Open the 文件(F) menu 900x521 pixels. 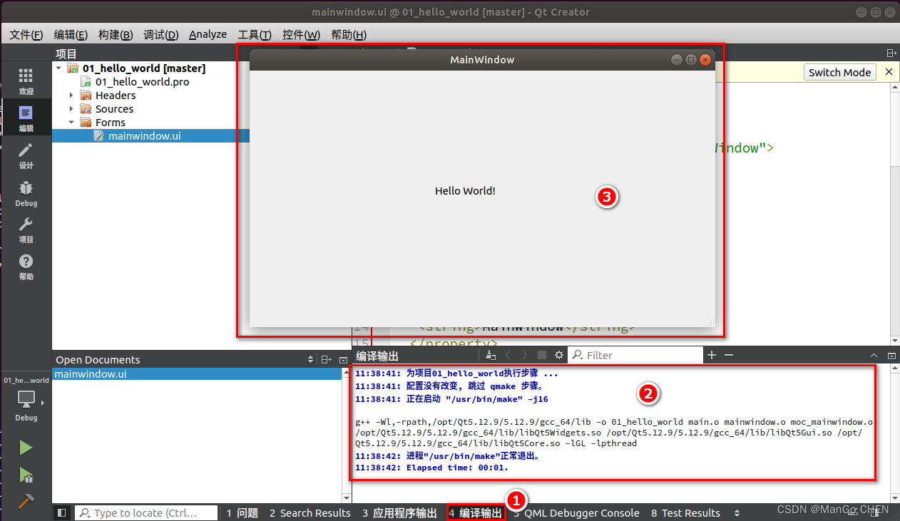pyautogui.click(x=26, y=34)
